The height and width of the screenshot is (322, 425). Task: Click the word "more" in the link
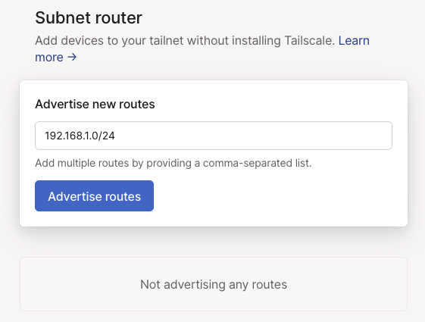click(49, 58)
